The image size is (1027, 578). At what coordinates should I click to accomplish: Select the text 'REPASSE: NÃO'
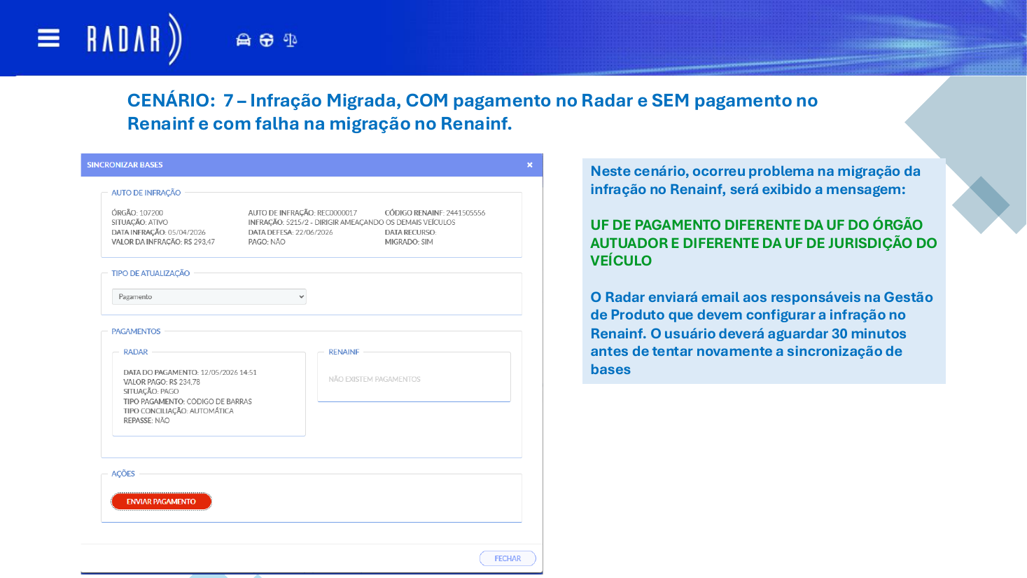point(146,420)
